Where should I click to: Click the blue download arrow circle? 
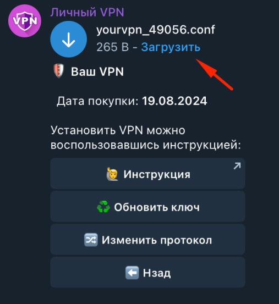tap(68, 40)
